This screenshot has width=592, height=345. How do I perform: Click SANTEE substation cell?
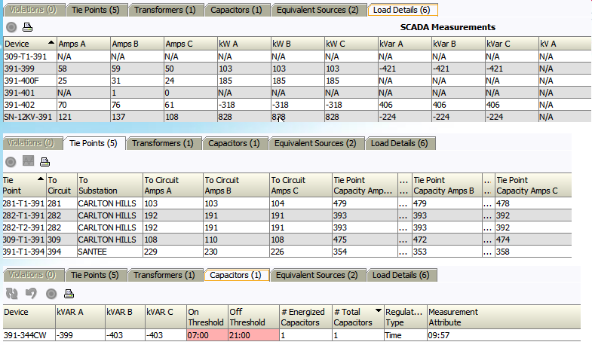coord(110,252)
